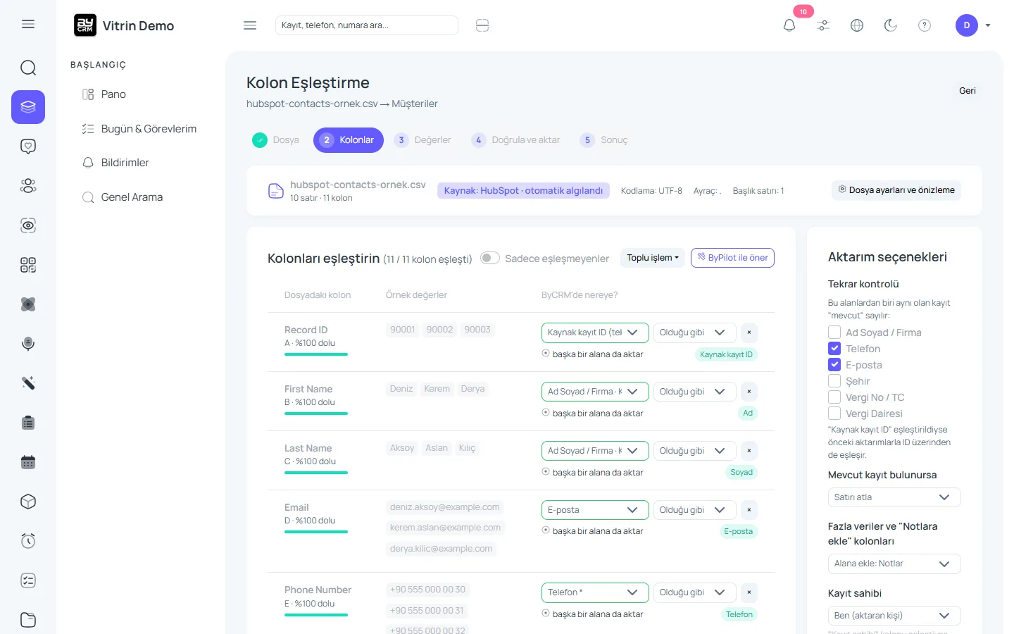The height and width of the screenshot is (634, 1014).
Task: Uncheck the E-posta duplicate checkbox
Action: pyautogui.click(x=834, y=364)
